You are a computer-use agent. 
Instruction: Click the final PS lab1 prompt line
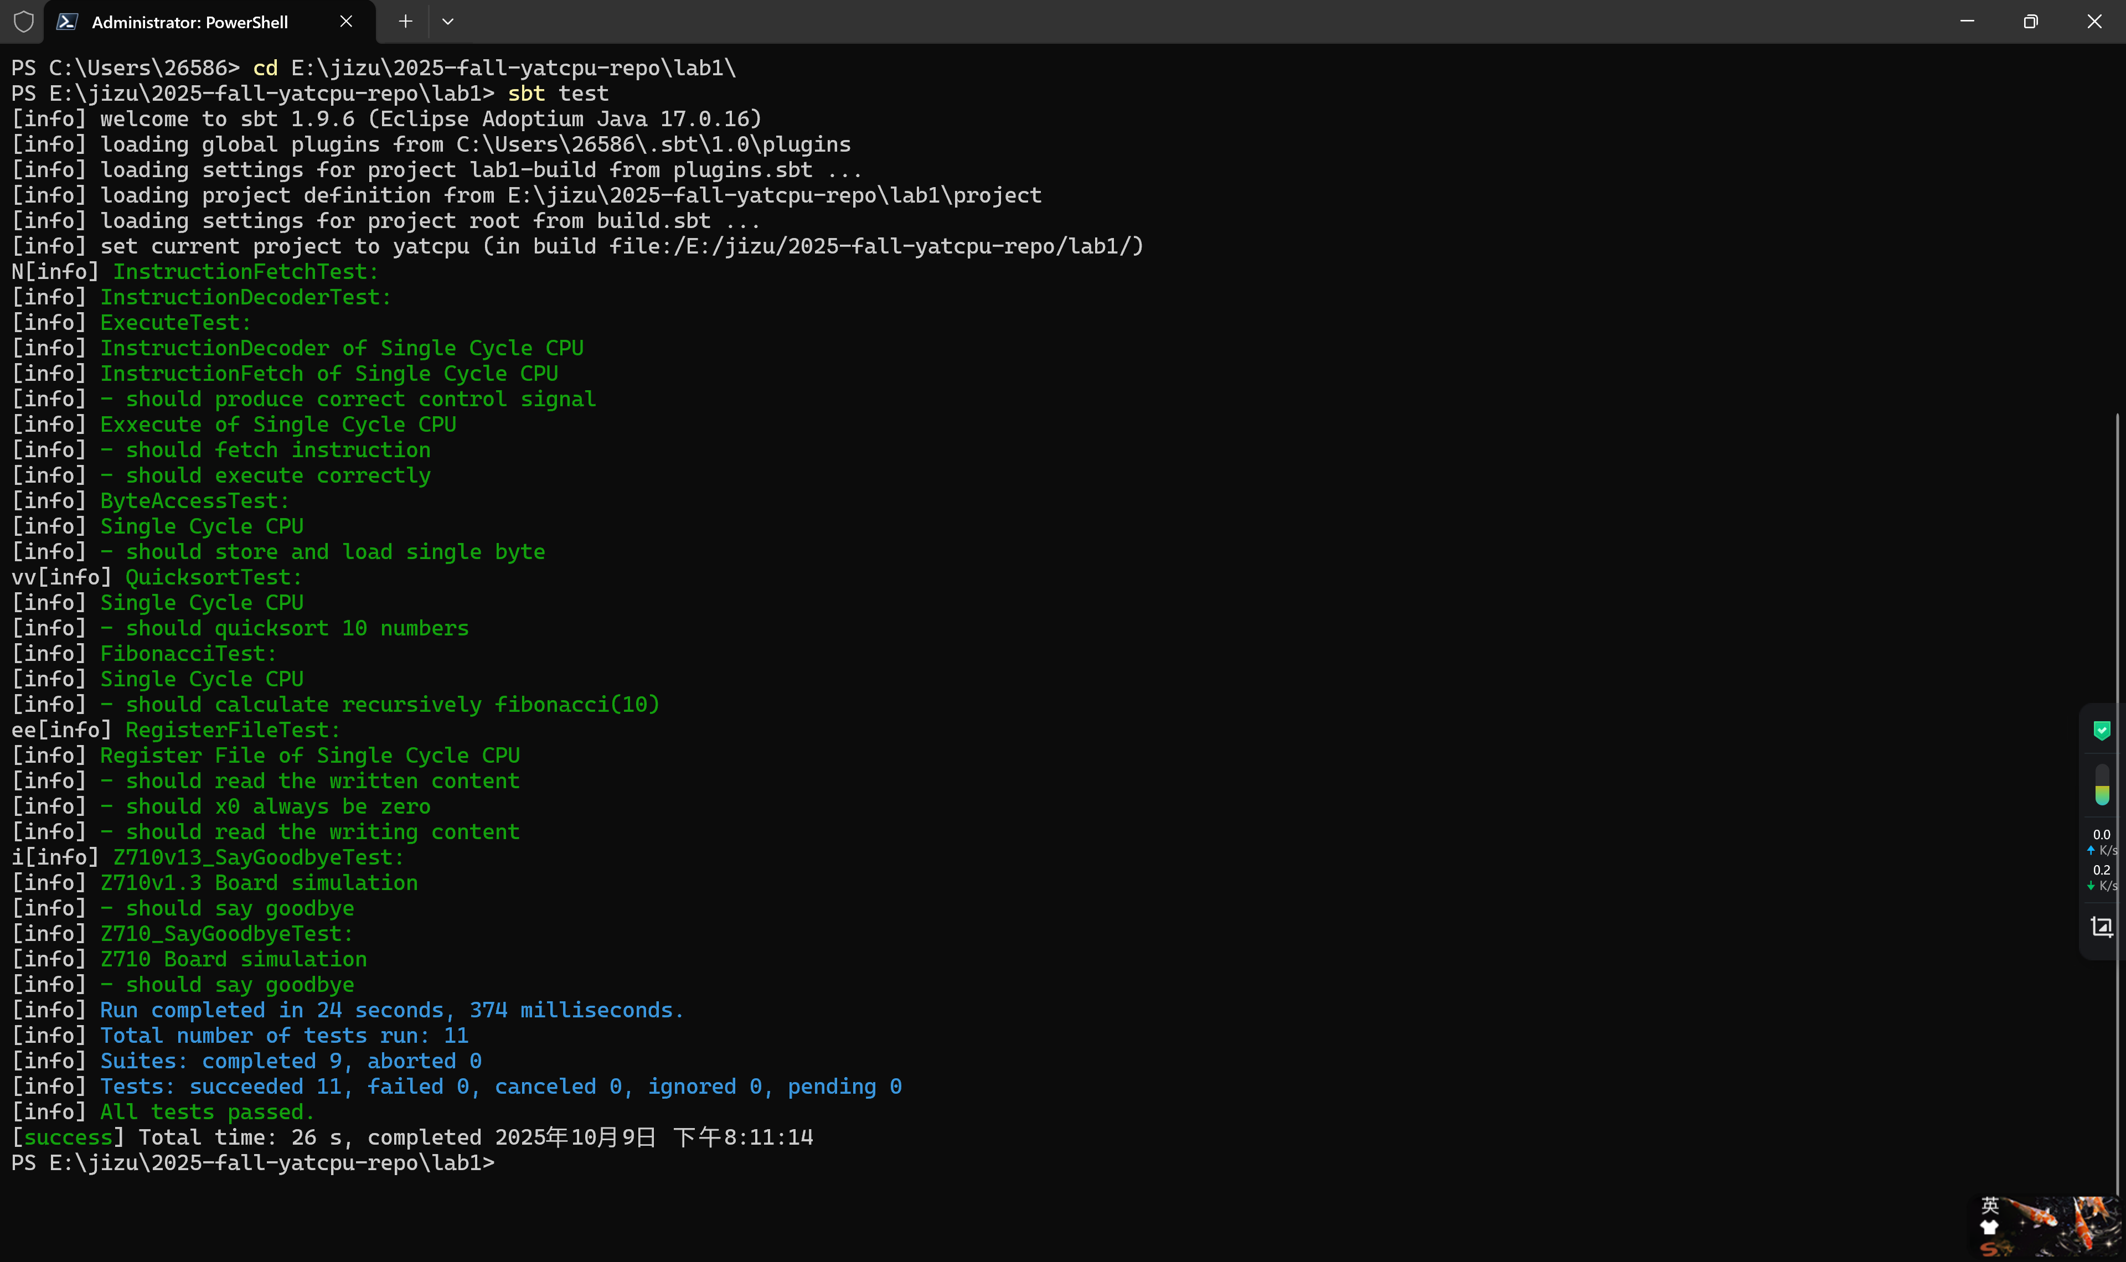click(x=252, y=1162)
